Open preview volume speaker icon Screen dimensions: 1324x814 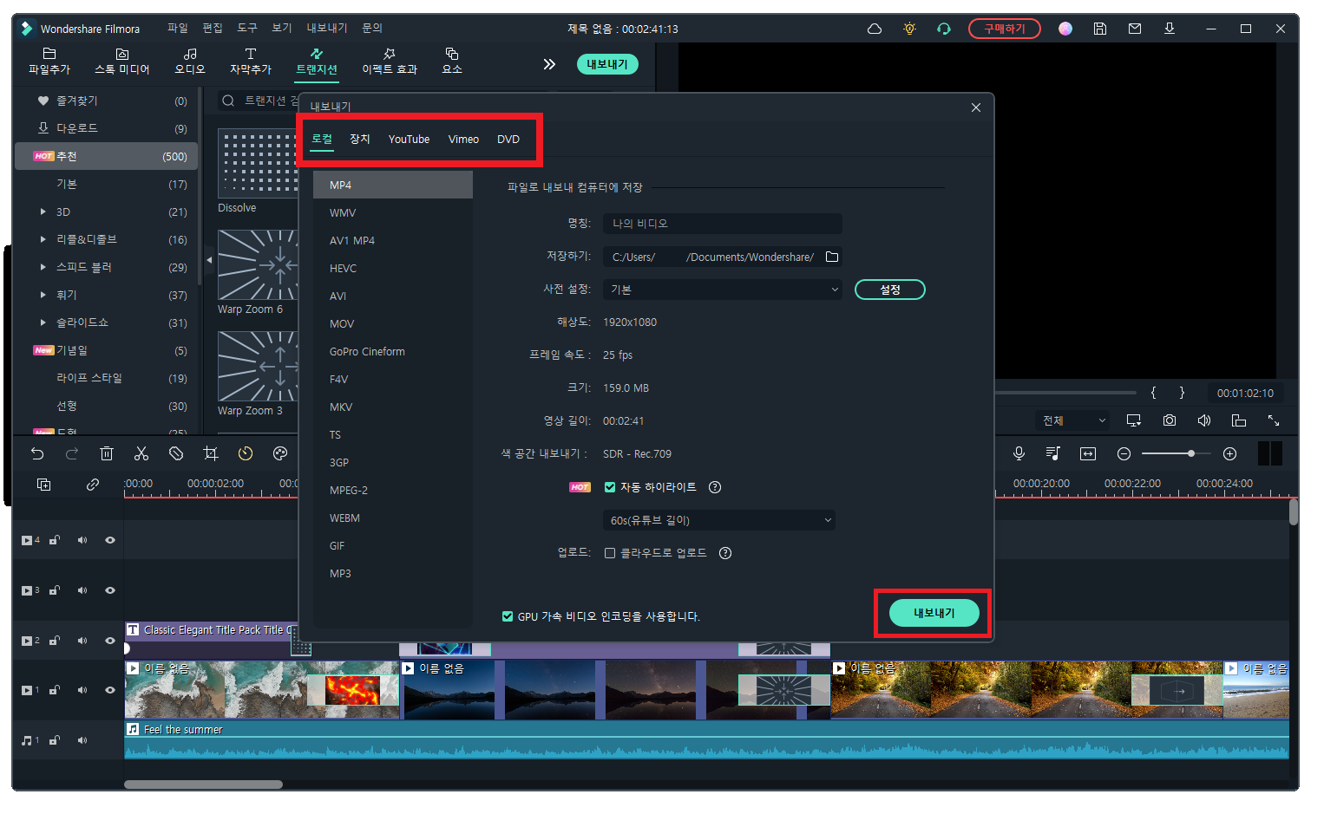point(1204,420)
